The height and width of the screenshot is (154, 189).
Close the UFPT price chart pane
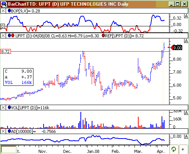coord(3,36)
